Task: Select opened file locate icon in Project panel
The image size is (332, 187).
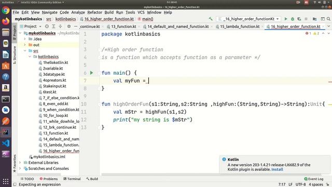Action: tap(47, 26)
